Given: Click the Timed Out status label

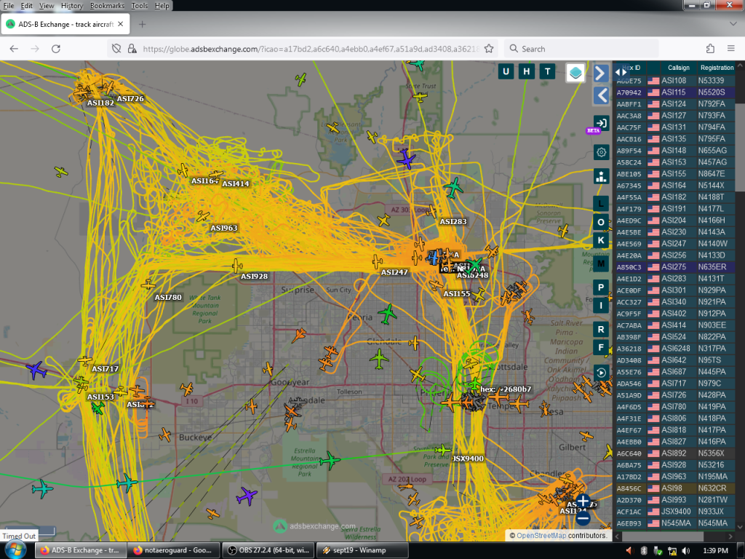Looking at the screenshot, I should [18, 536].
